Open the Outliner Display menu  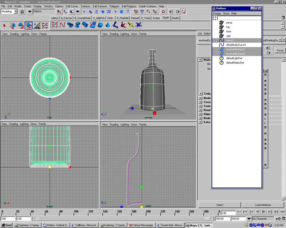click(217, 13)
